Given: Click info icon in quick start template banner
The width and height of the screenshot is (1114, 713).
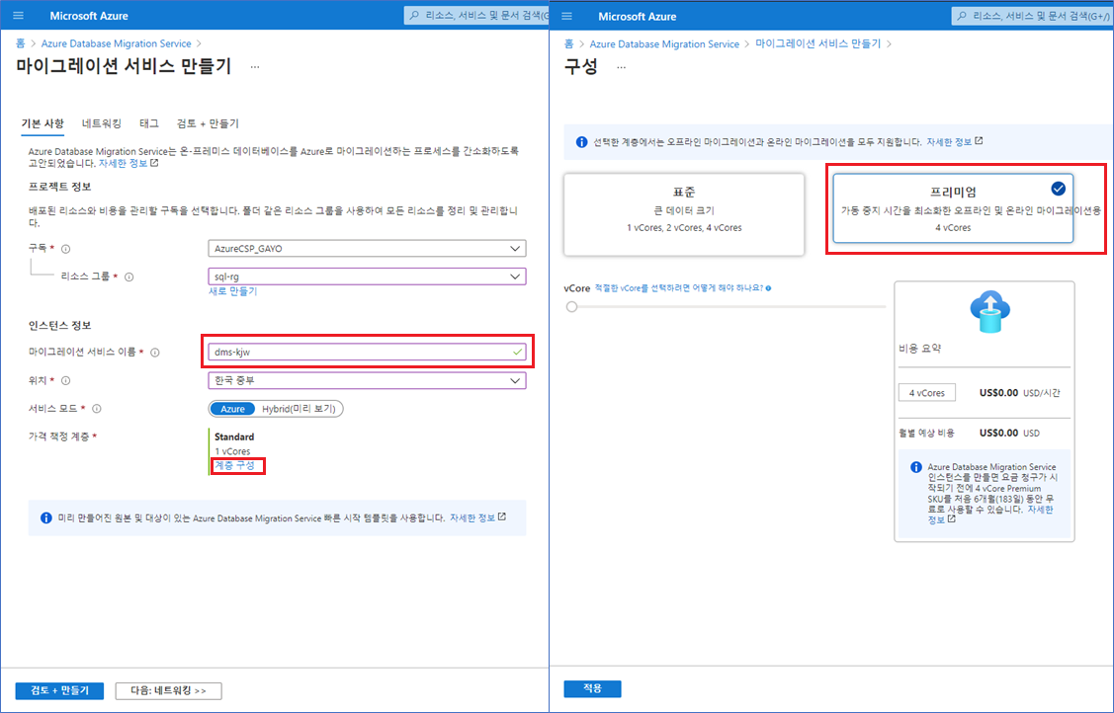Looking at the screenshot, I should pos(46,517).
